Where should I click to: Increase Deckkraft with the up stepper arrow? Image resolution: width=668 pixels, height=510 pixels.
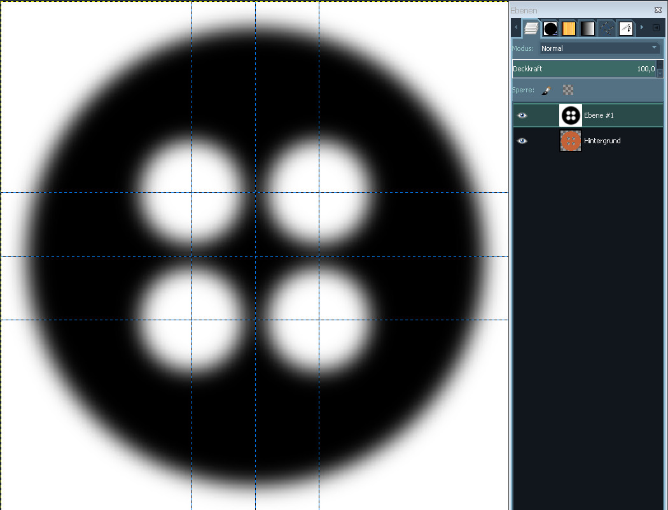660,65
